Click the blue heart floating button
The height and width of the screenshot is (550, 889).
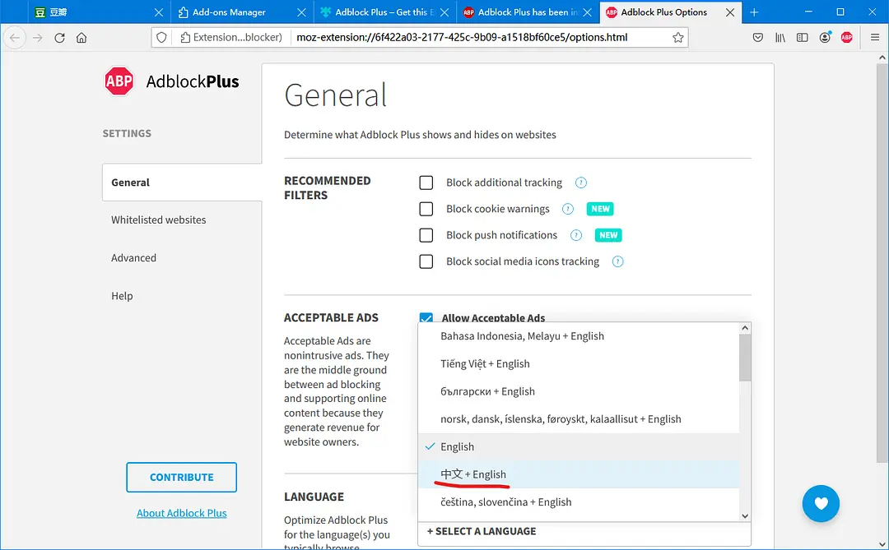pos(821,503)
